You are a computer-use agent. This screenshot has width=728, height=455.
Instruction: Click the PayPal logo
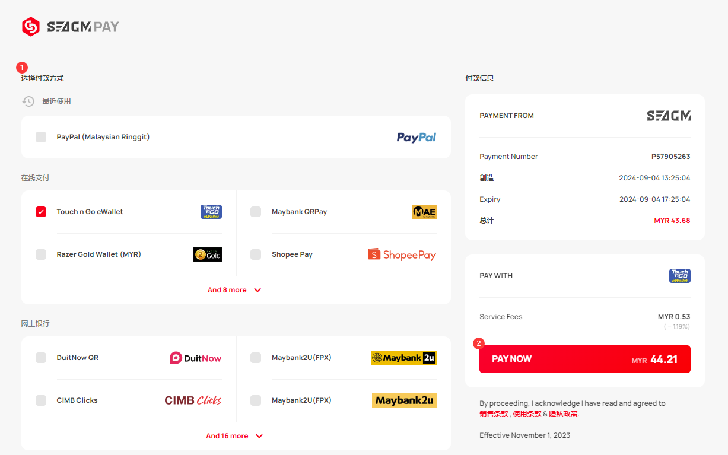point(417,137)
